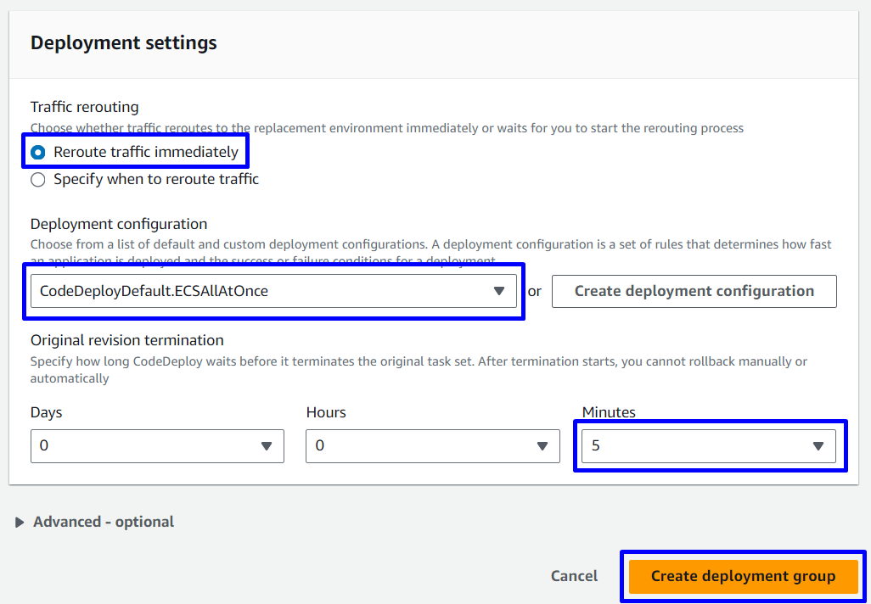871x604 pixels.
Task: Click the arrow icon in Hours selector
Action: [x=542, y=446]
